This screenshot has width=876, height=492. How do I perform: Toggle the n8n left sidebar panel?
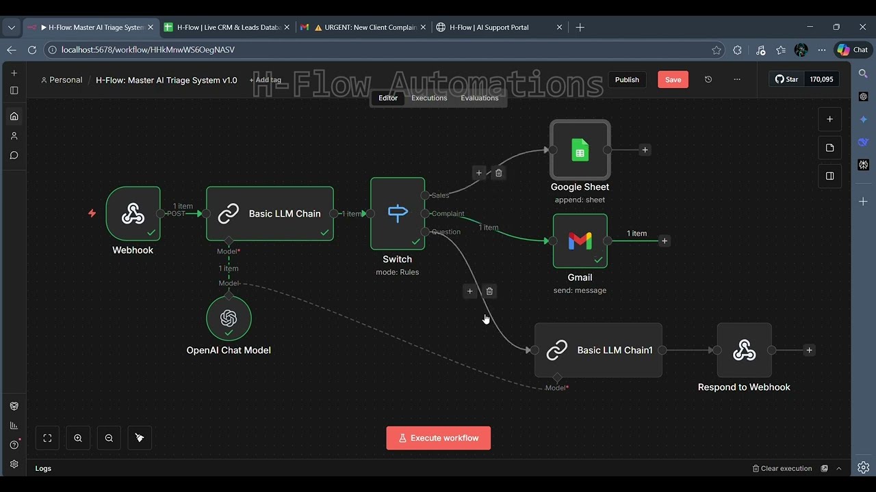tap(14, 90)
